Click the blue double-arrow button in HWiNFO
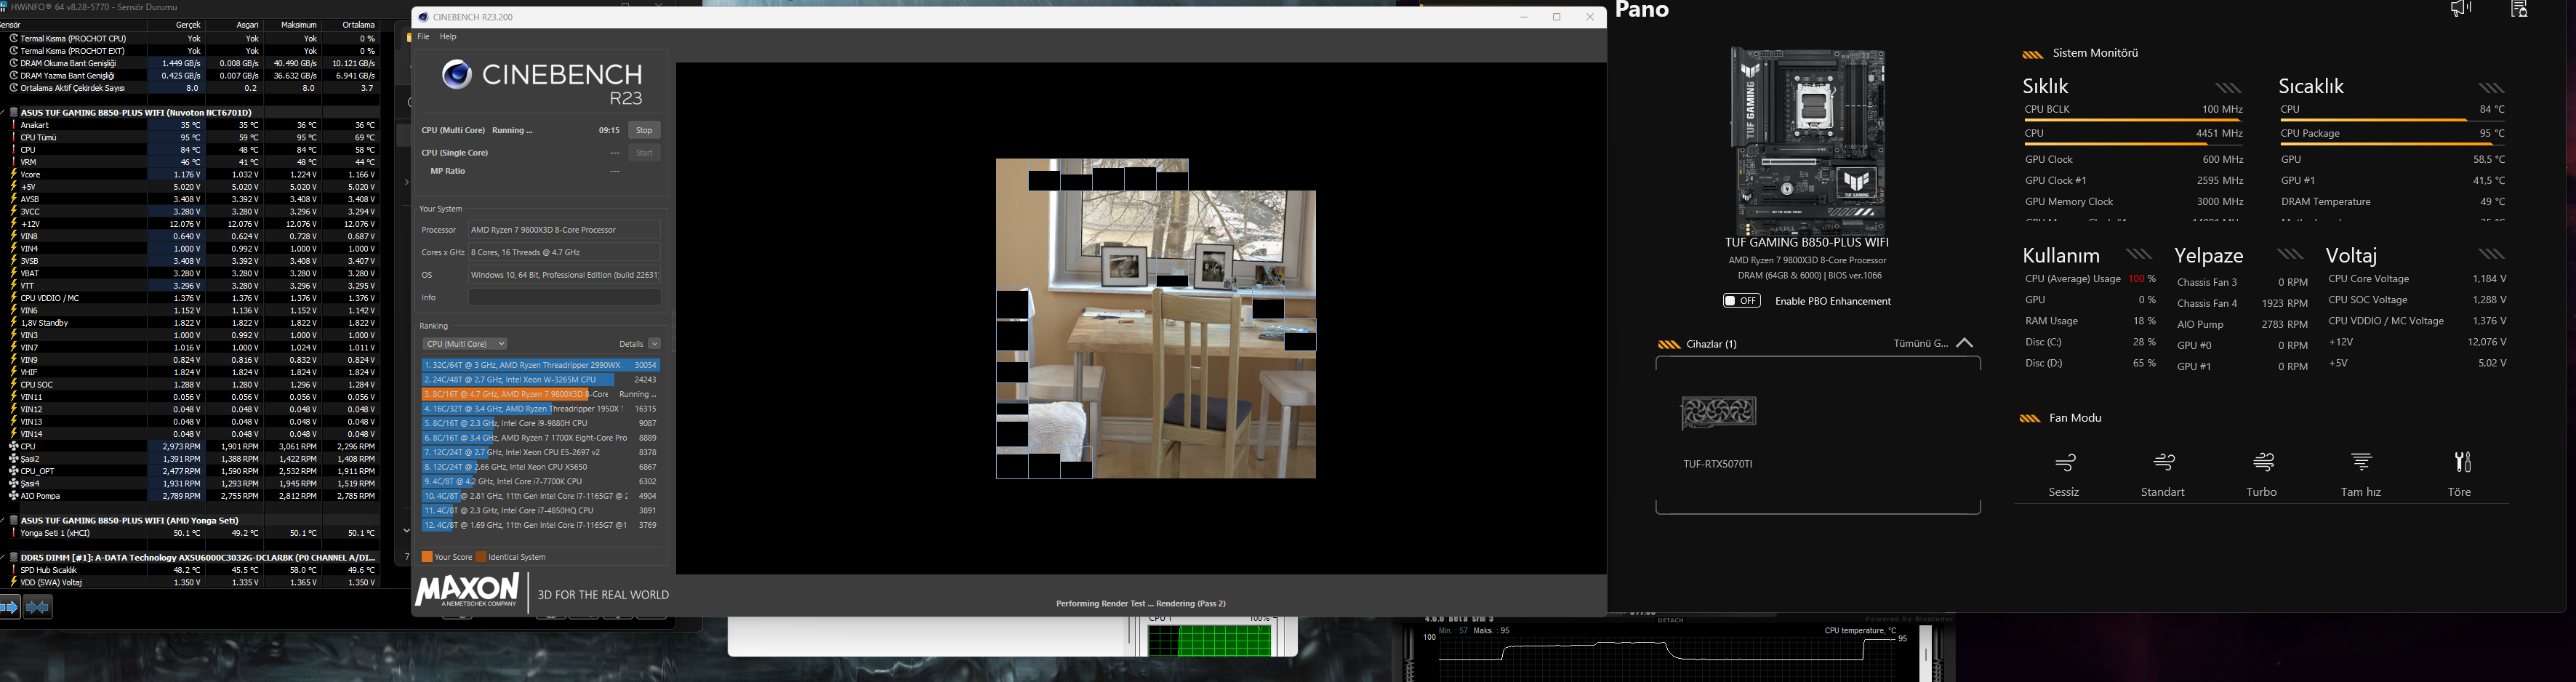This screenshot has width=2576, height=682. (x=38, y=607)
